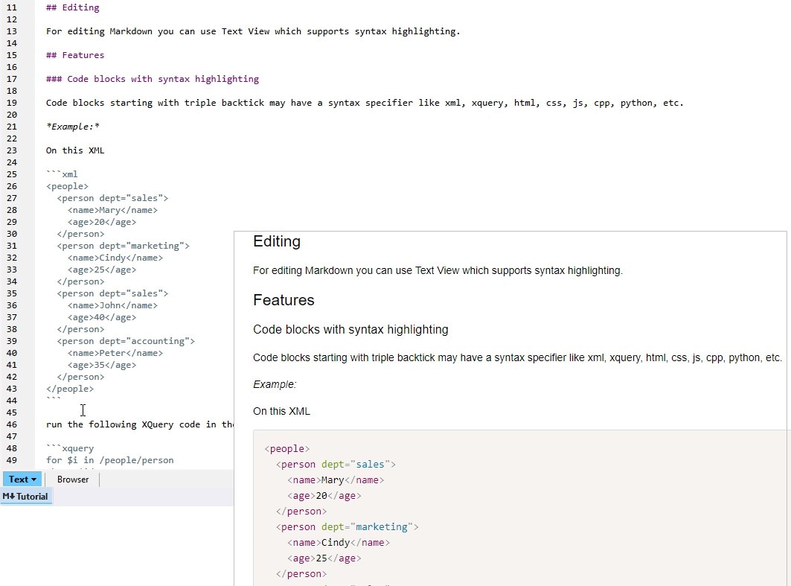Viewport: 791px width, 586px height.
Task: Switch to the Browser view tab
Action: (x=73, y=480)
